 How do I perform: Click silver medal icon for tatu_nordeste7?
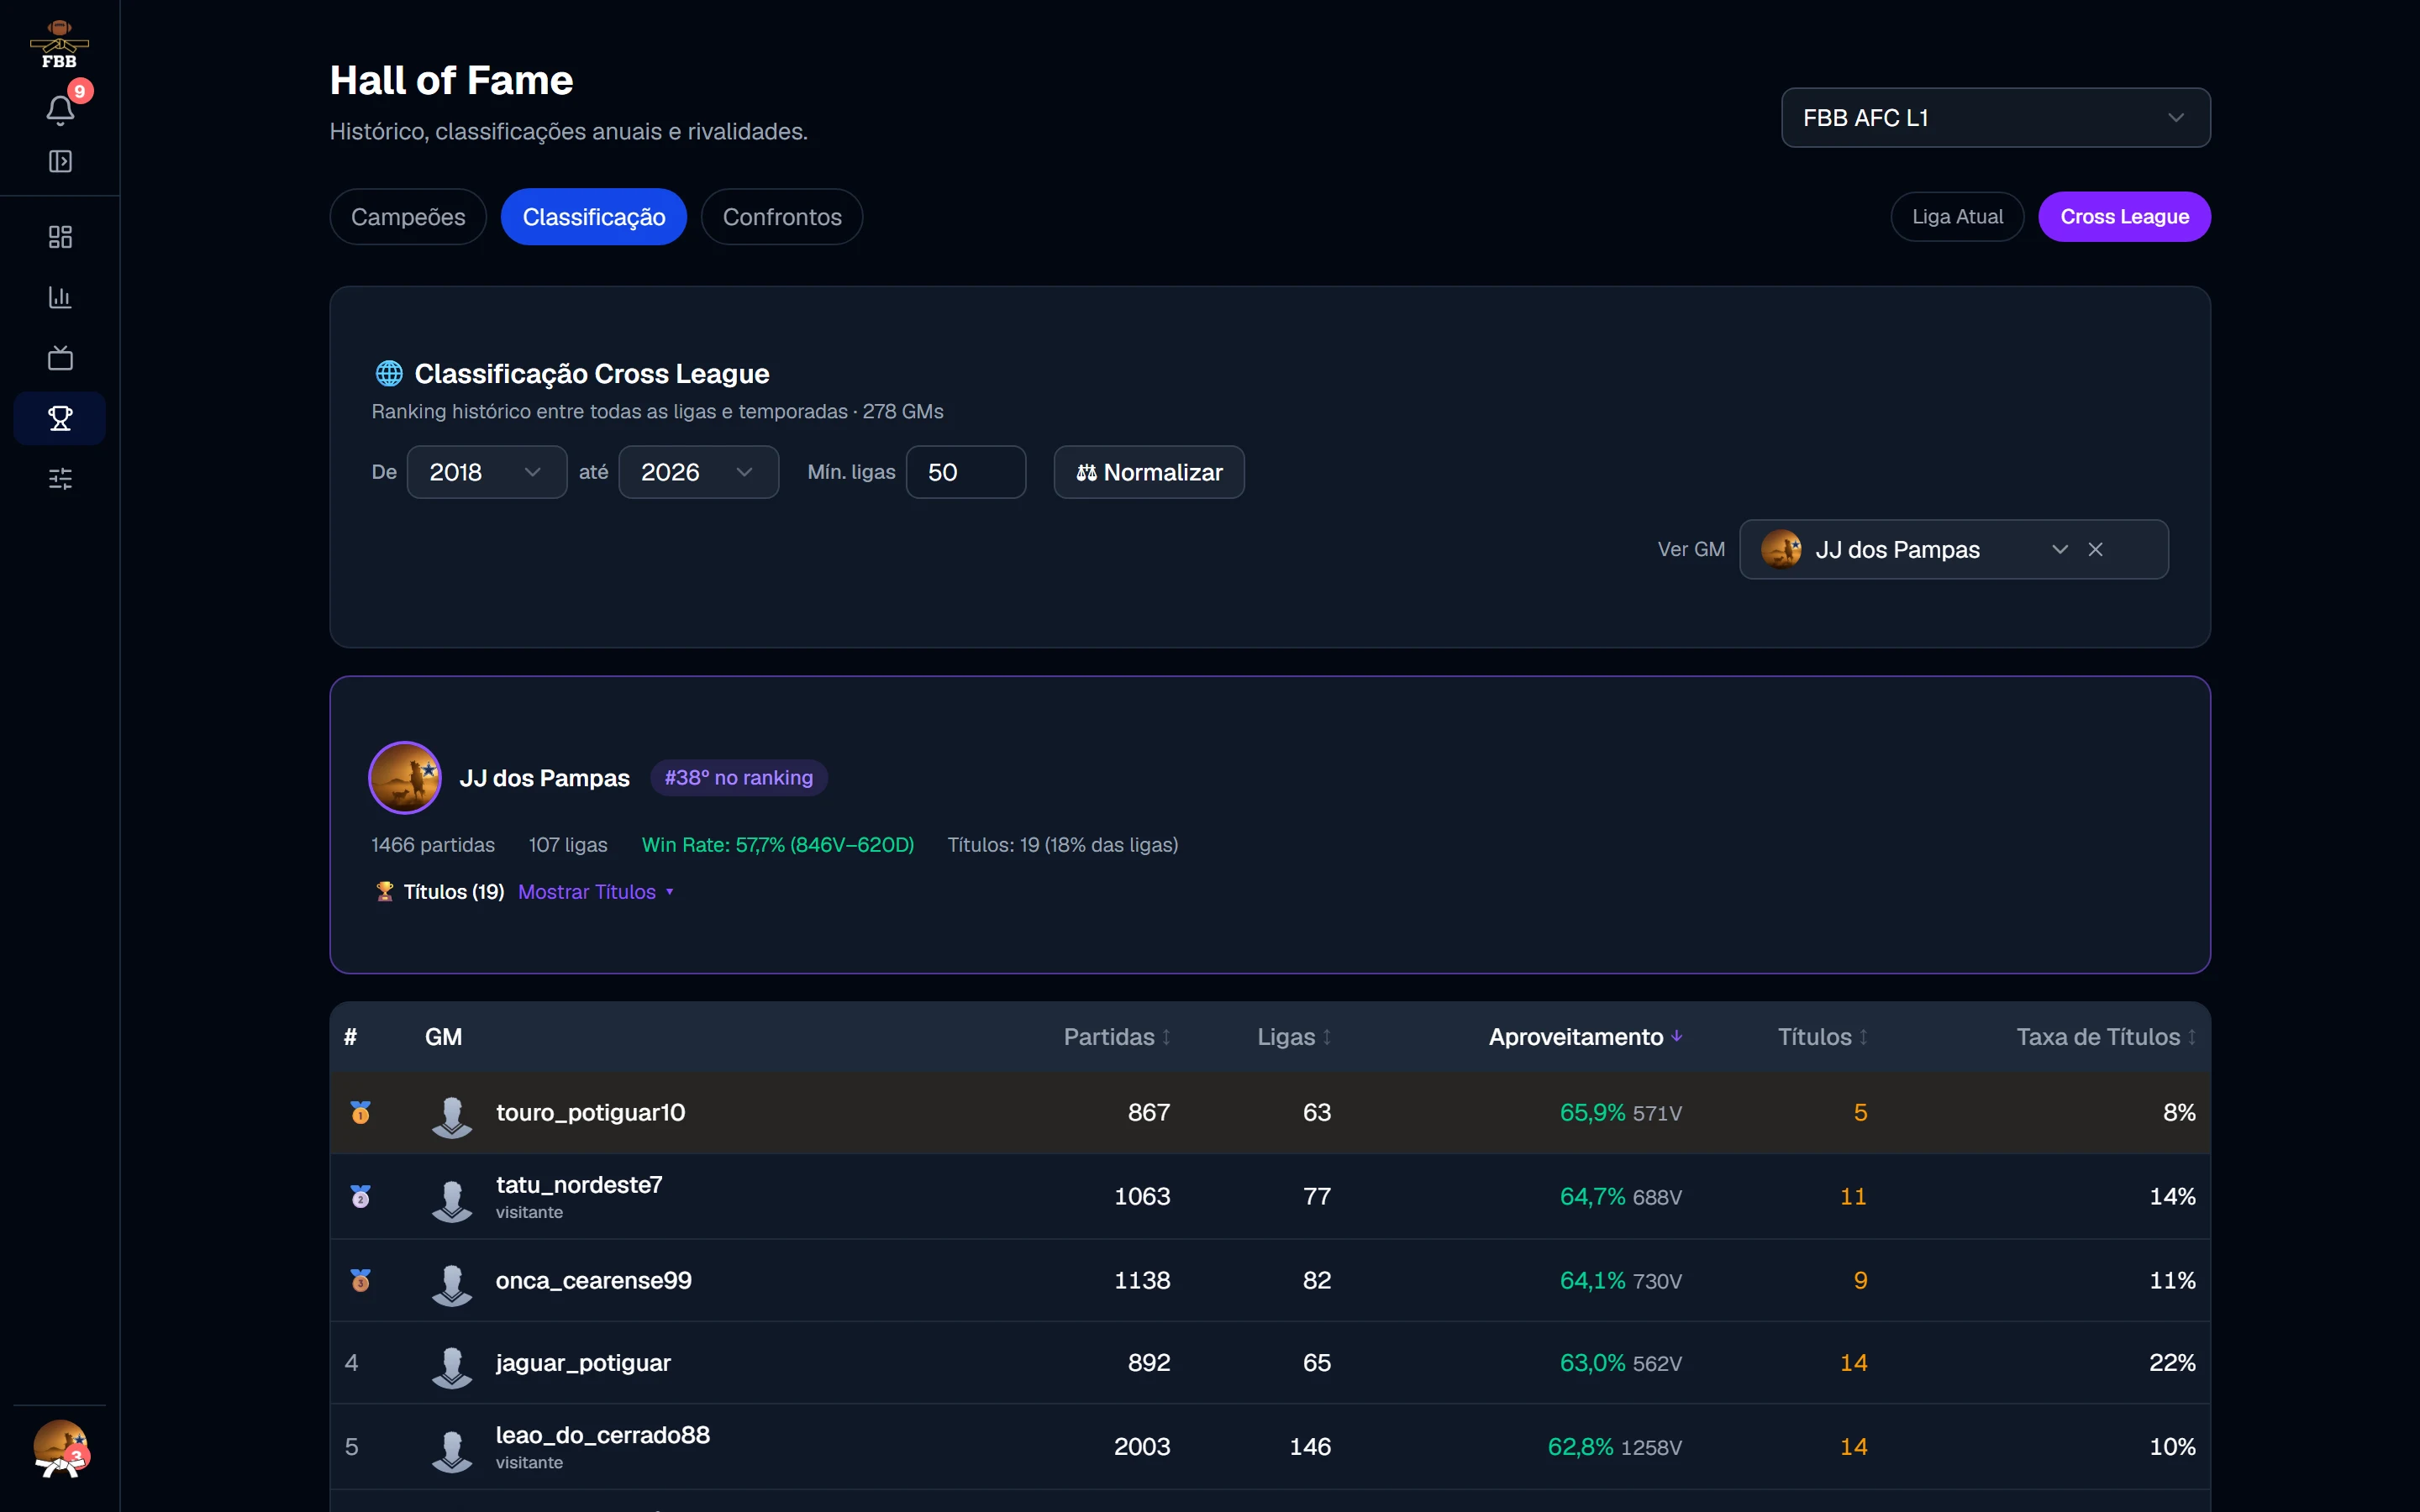pyautogui.click(x=361, y=1197)
